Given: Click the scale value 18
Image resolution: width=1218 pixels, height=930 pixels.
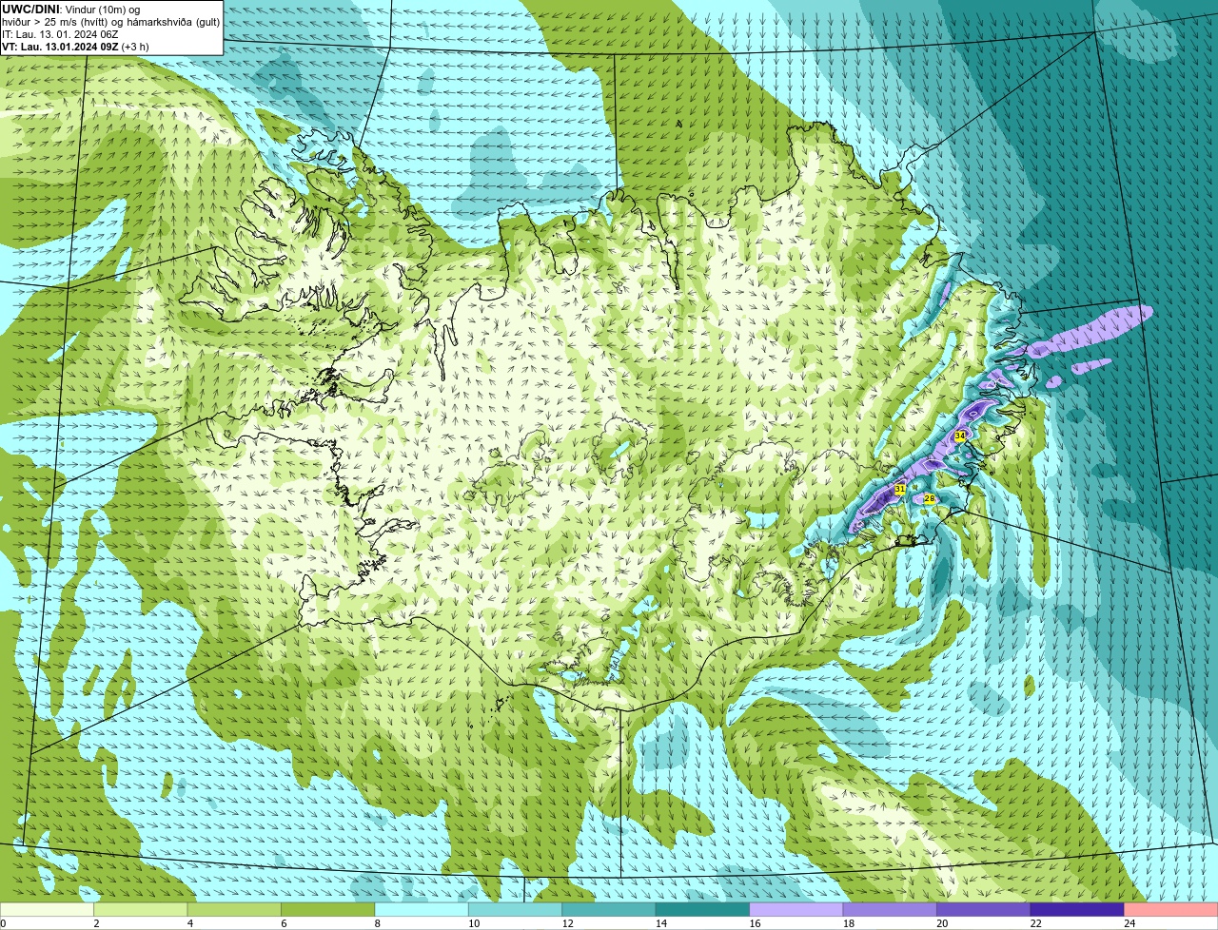Looking at the screenshot, I should [x=849, y=923].
